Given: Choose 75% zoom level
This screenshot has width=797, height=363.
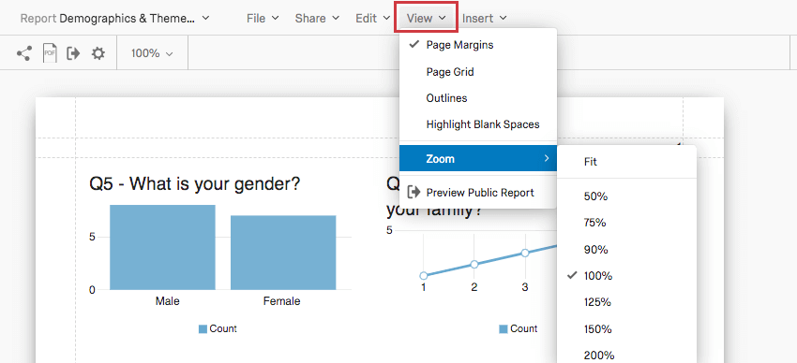Looking at the screenshot, I should click(x=626, y=223).
